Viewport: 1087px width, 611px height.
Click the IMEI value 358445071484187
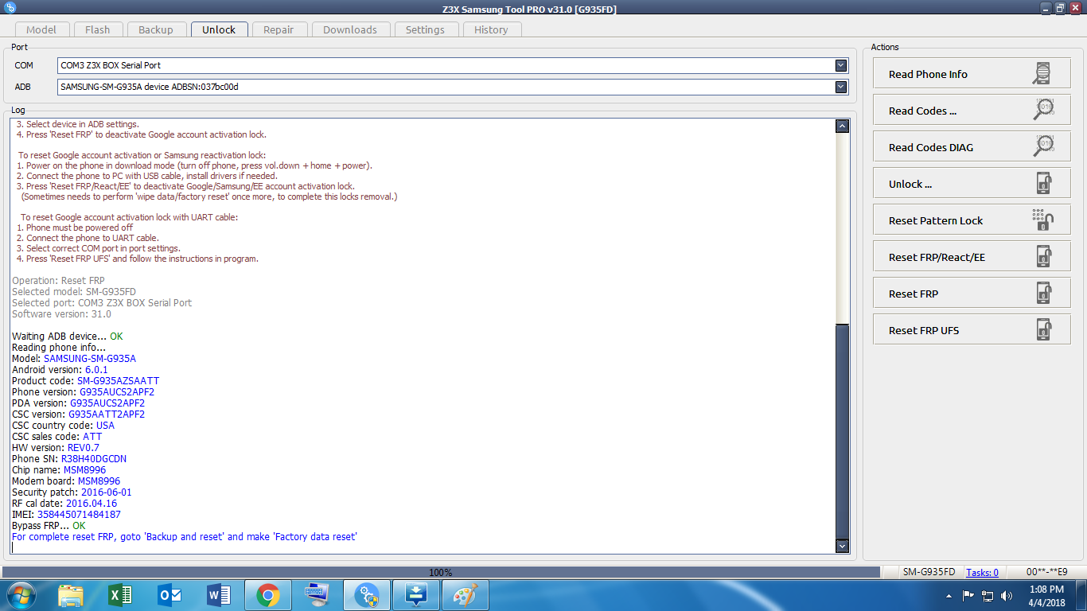[79, 515]
